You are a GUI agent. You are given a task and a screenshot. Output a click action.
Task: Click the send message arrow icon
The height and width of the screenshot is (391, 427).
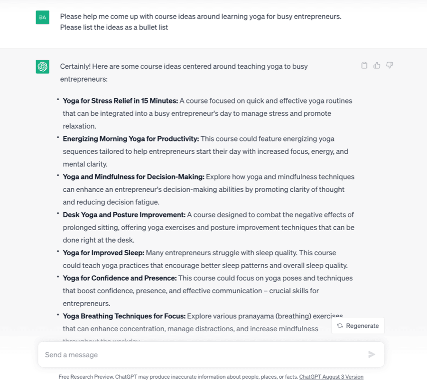[x=371, y=354]
